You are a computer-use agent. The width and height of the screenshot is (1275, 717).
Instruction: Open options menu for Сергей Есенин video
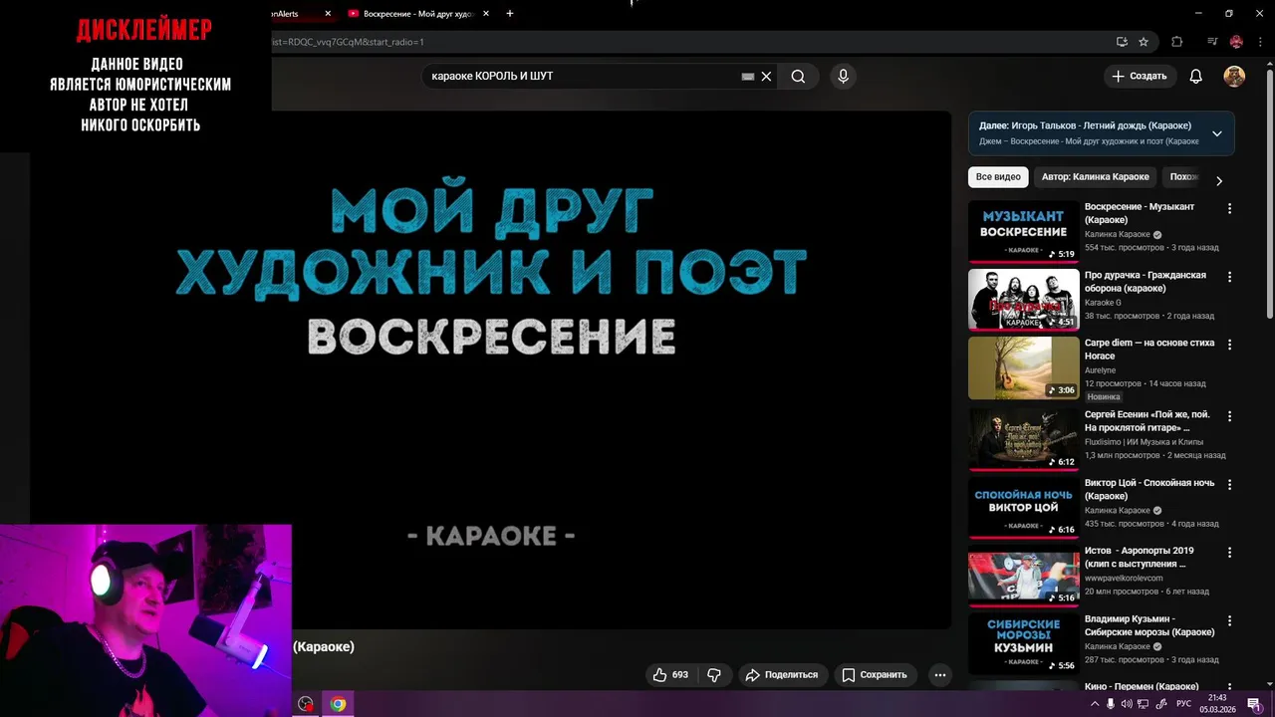(x=1229, y=416)
